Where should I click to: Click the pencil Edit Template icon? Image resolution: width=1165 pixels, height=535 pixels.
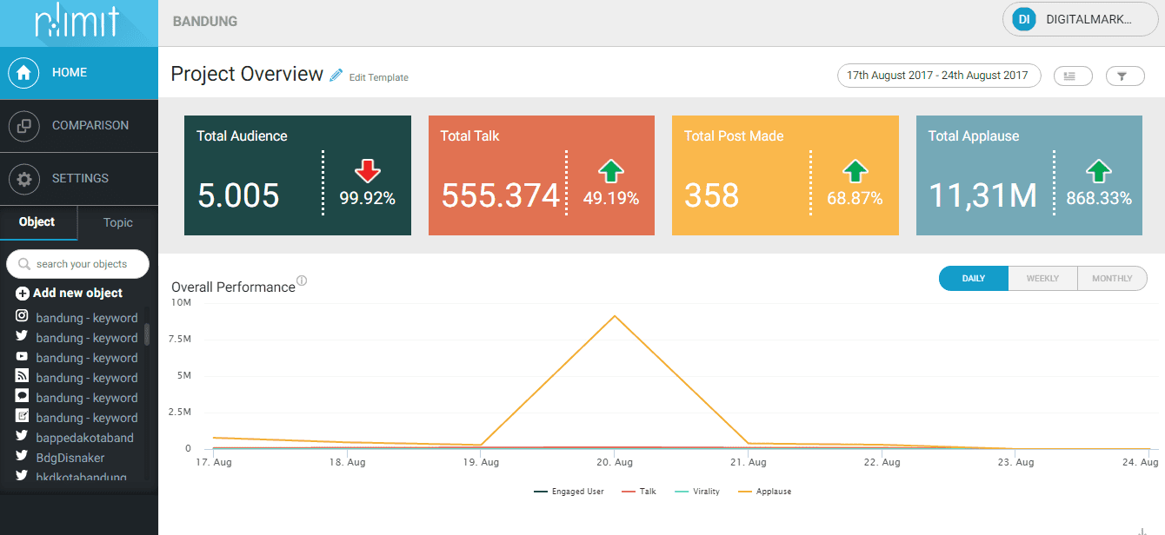click(x=336, y=76)
